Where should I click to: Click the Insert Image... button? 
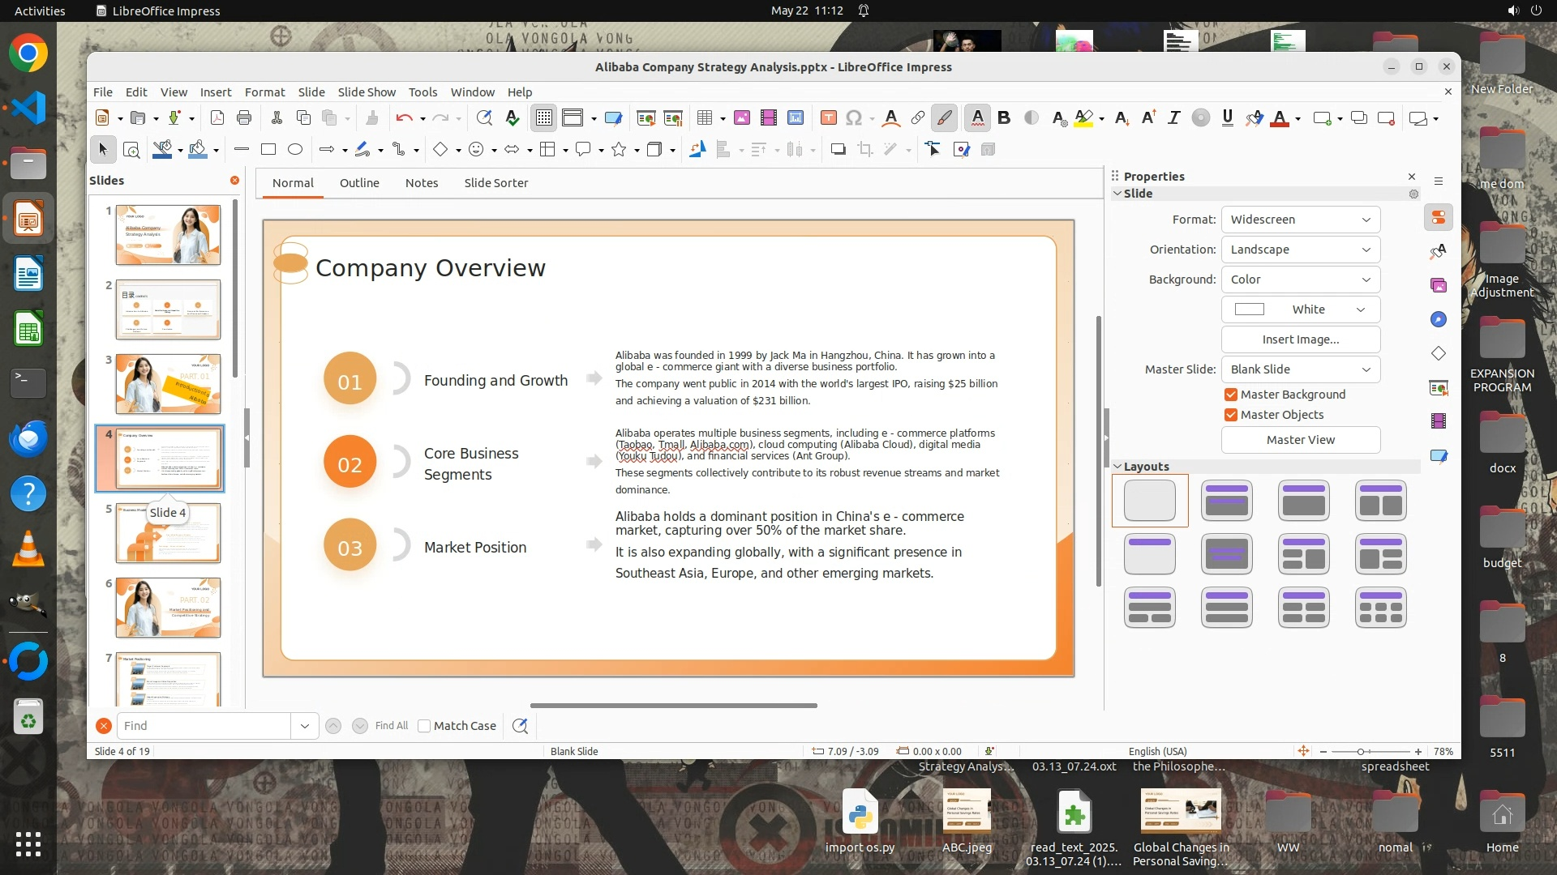pos(1300,339)
